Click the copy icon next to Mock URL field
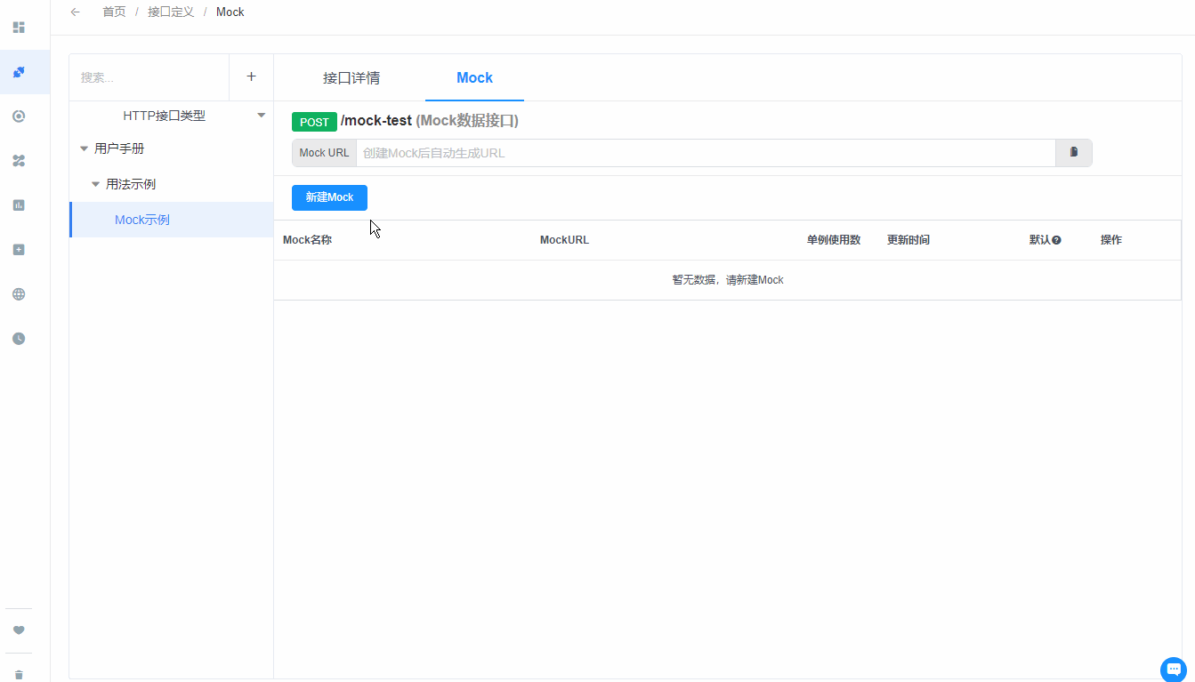Viewport: 1195px width, 682px height. pos(1074,152)
